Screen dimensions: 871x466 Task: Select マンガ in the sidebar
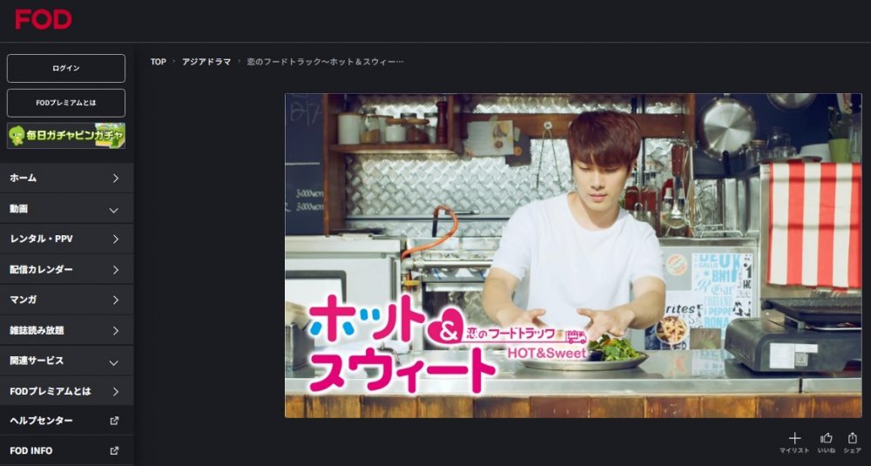click(x=67, y=300)
